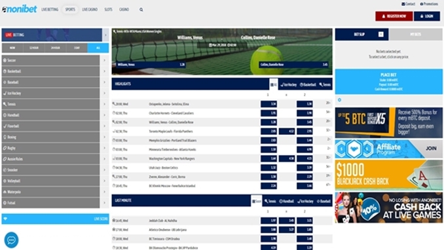
Task: Filter Last Minute by Handball tab
Action: click(x=286, y=202)
